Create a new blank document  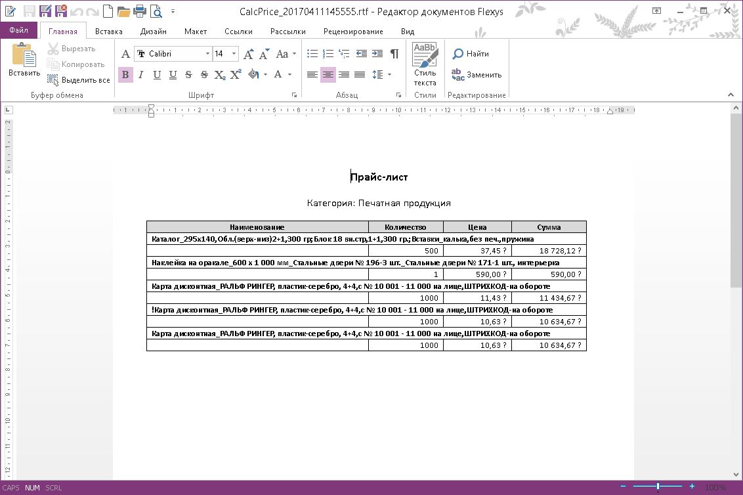(x=108, y=11)
